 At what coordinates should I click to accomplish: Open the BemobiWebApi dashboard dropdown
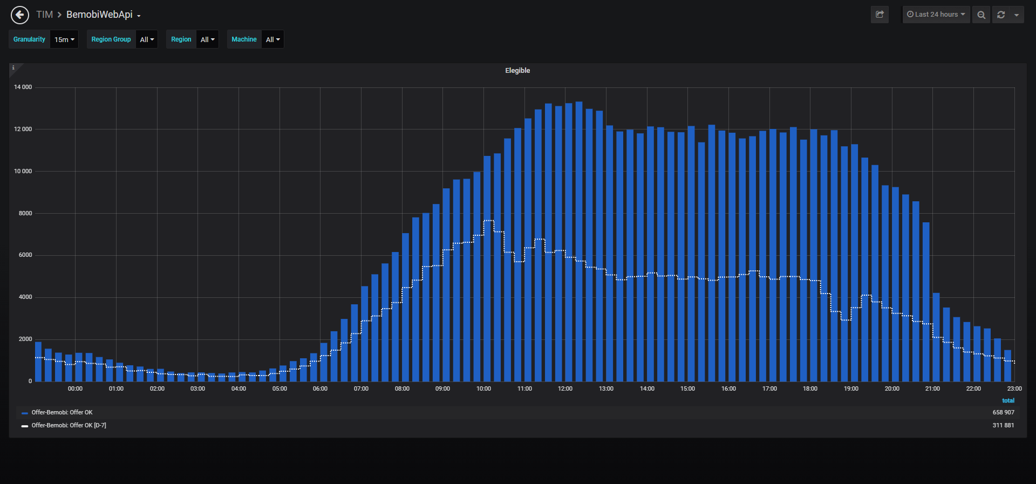coord(103,15)
